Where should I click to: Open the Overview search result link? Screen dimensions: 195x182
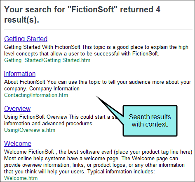[x=17, y=108]
